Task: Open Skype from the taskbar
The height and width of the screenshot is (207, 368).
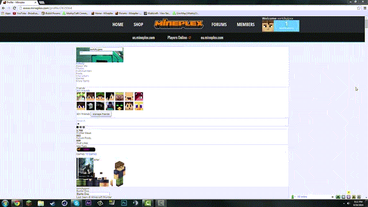Action: point(76,203)
